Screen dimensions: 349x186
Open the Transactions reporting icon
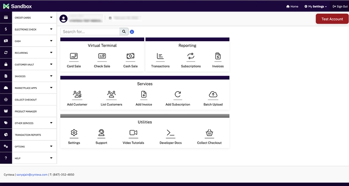[160, 56]
